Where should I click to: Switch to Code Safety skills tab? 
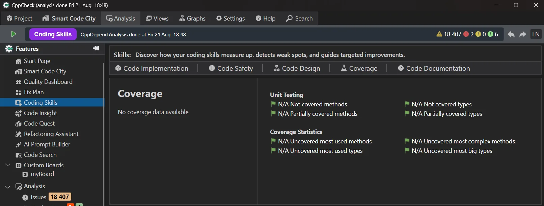coord(231,68)
